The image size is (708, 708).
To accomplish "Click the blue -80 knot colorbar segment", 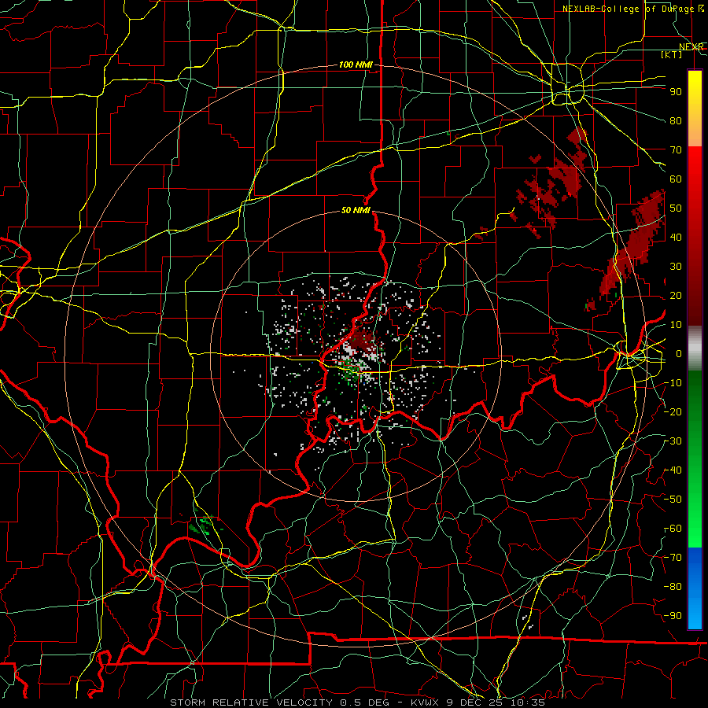I will point(695,587).
